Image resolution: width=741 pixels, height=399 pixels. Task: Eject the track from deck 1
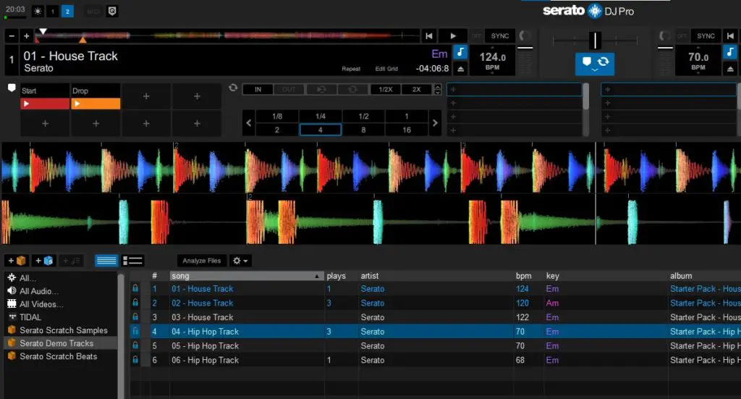[460, 69]
